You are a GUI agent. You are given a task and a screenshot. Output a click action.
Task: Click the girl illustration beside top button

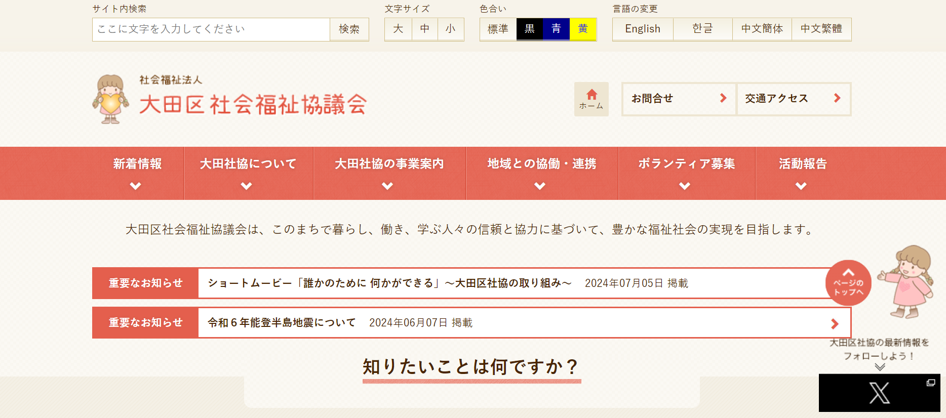click(906, 281)
